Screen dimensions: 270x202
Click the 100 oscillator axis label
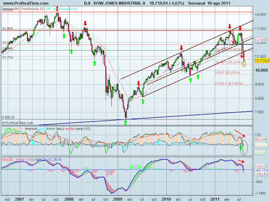click(x=258, y=135)
